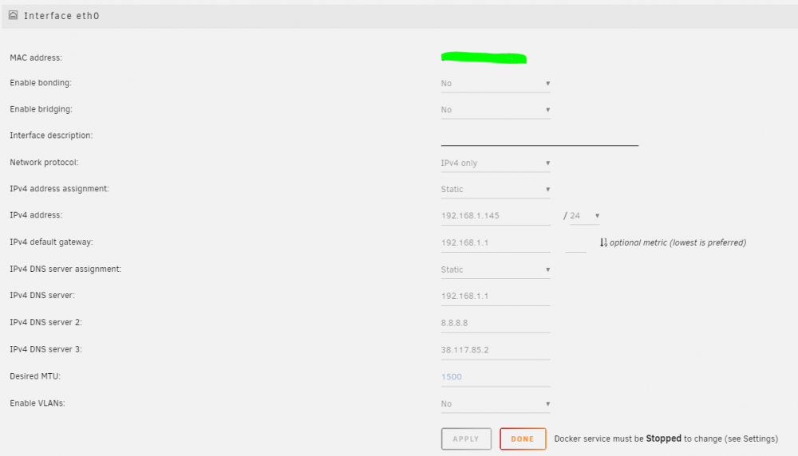The width and height of the screenshot is (798, 456).
Task: Click the 'Enable bridging:' label
Action: (41, 109)
